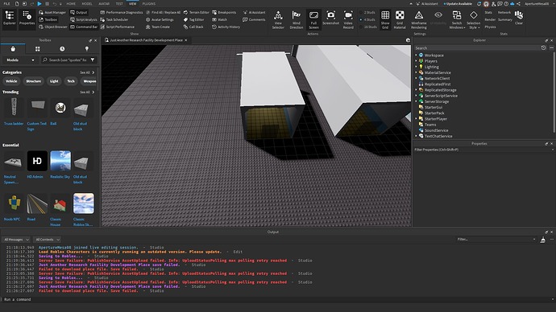Image resolution: width=556 pixels, height=312 pixels.
Task: Open the HOME ribbon tab
Action: (x=71, y=3)
